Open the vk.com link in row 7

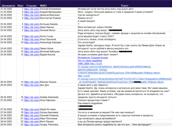(x=32, y=30)
